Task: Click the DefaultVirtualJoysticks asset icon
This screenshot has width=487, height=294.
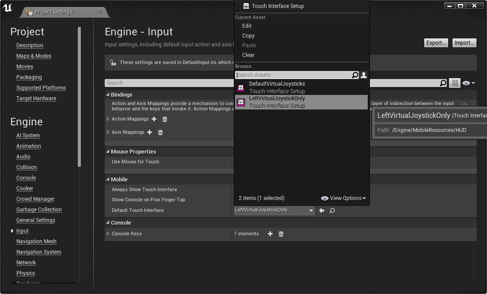Action: click(241, 87)
